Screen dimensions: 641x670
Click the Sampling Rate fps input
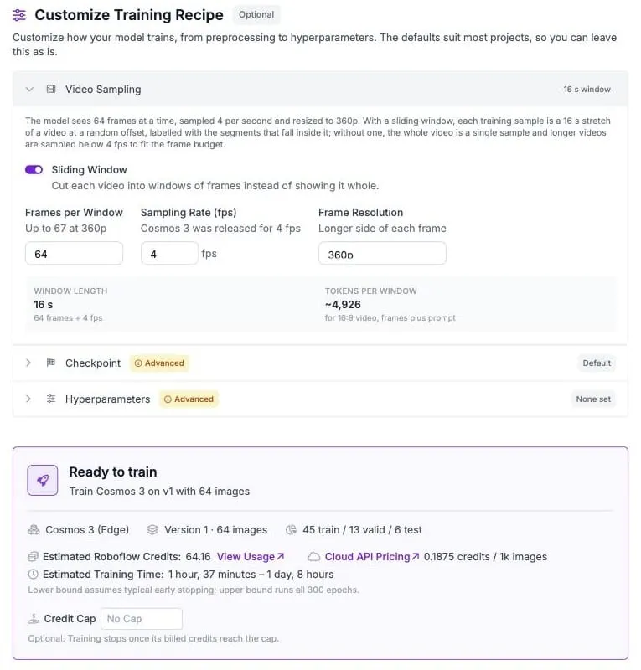(x=169, y=254)
